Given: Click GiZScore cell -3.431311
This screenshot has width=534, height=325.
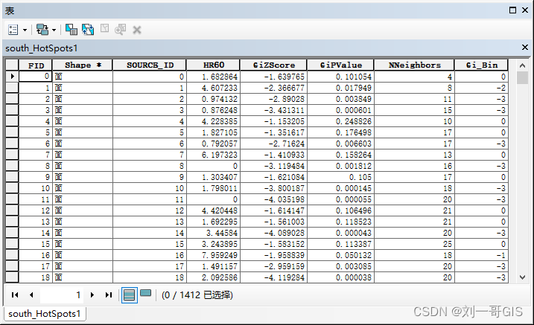Looking at the screenshot, I should click(x=273, y=110).
